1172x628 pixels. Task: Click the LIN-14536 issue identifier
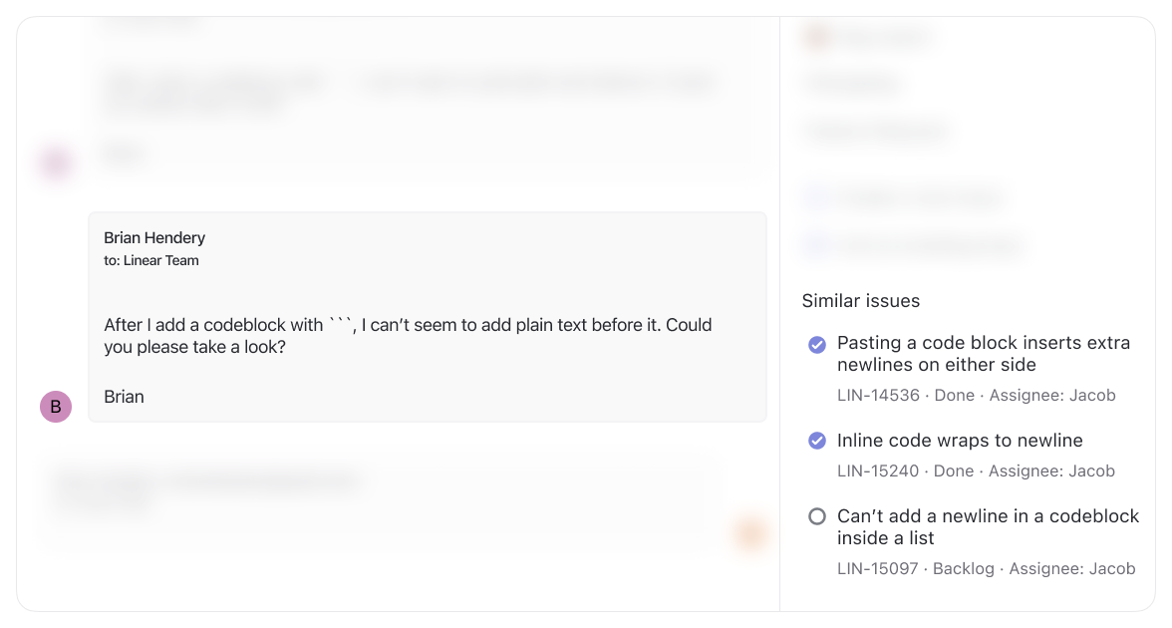click(x=878, y=396)
